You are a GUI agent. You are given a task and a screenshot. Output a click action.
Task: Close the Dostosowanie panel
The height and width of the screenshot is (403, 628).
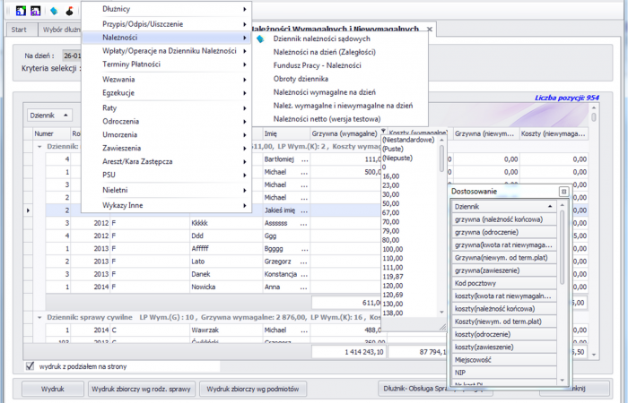click(563, 192)
